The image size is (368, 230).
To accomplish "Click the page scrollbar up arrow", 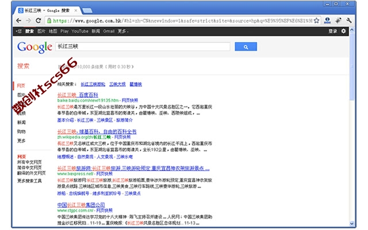I will pos(351,30).
